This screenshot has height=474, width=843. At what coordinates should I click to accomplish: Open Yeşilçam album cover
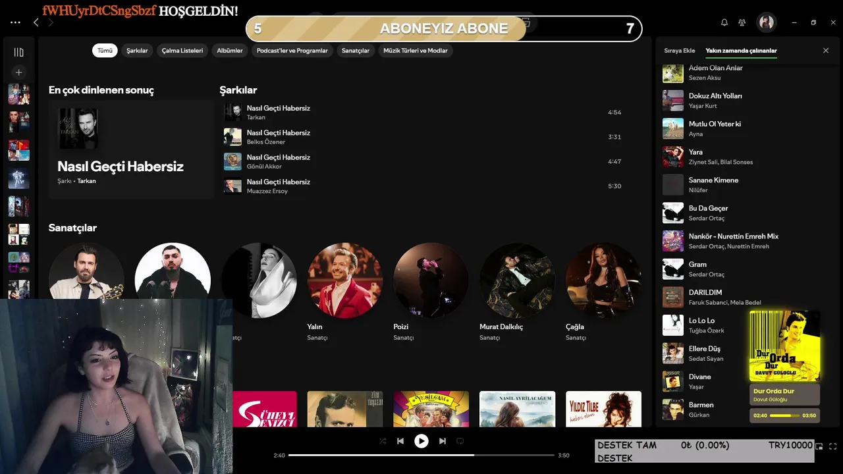point(431,409)
